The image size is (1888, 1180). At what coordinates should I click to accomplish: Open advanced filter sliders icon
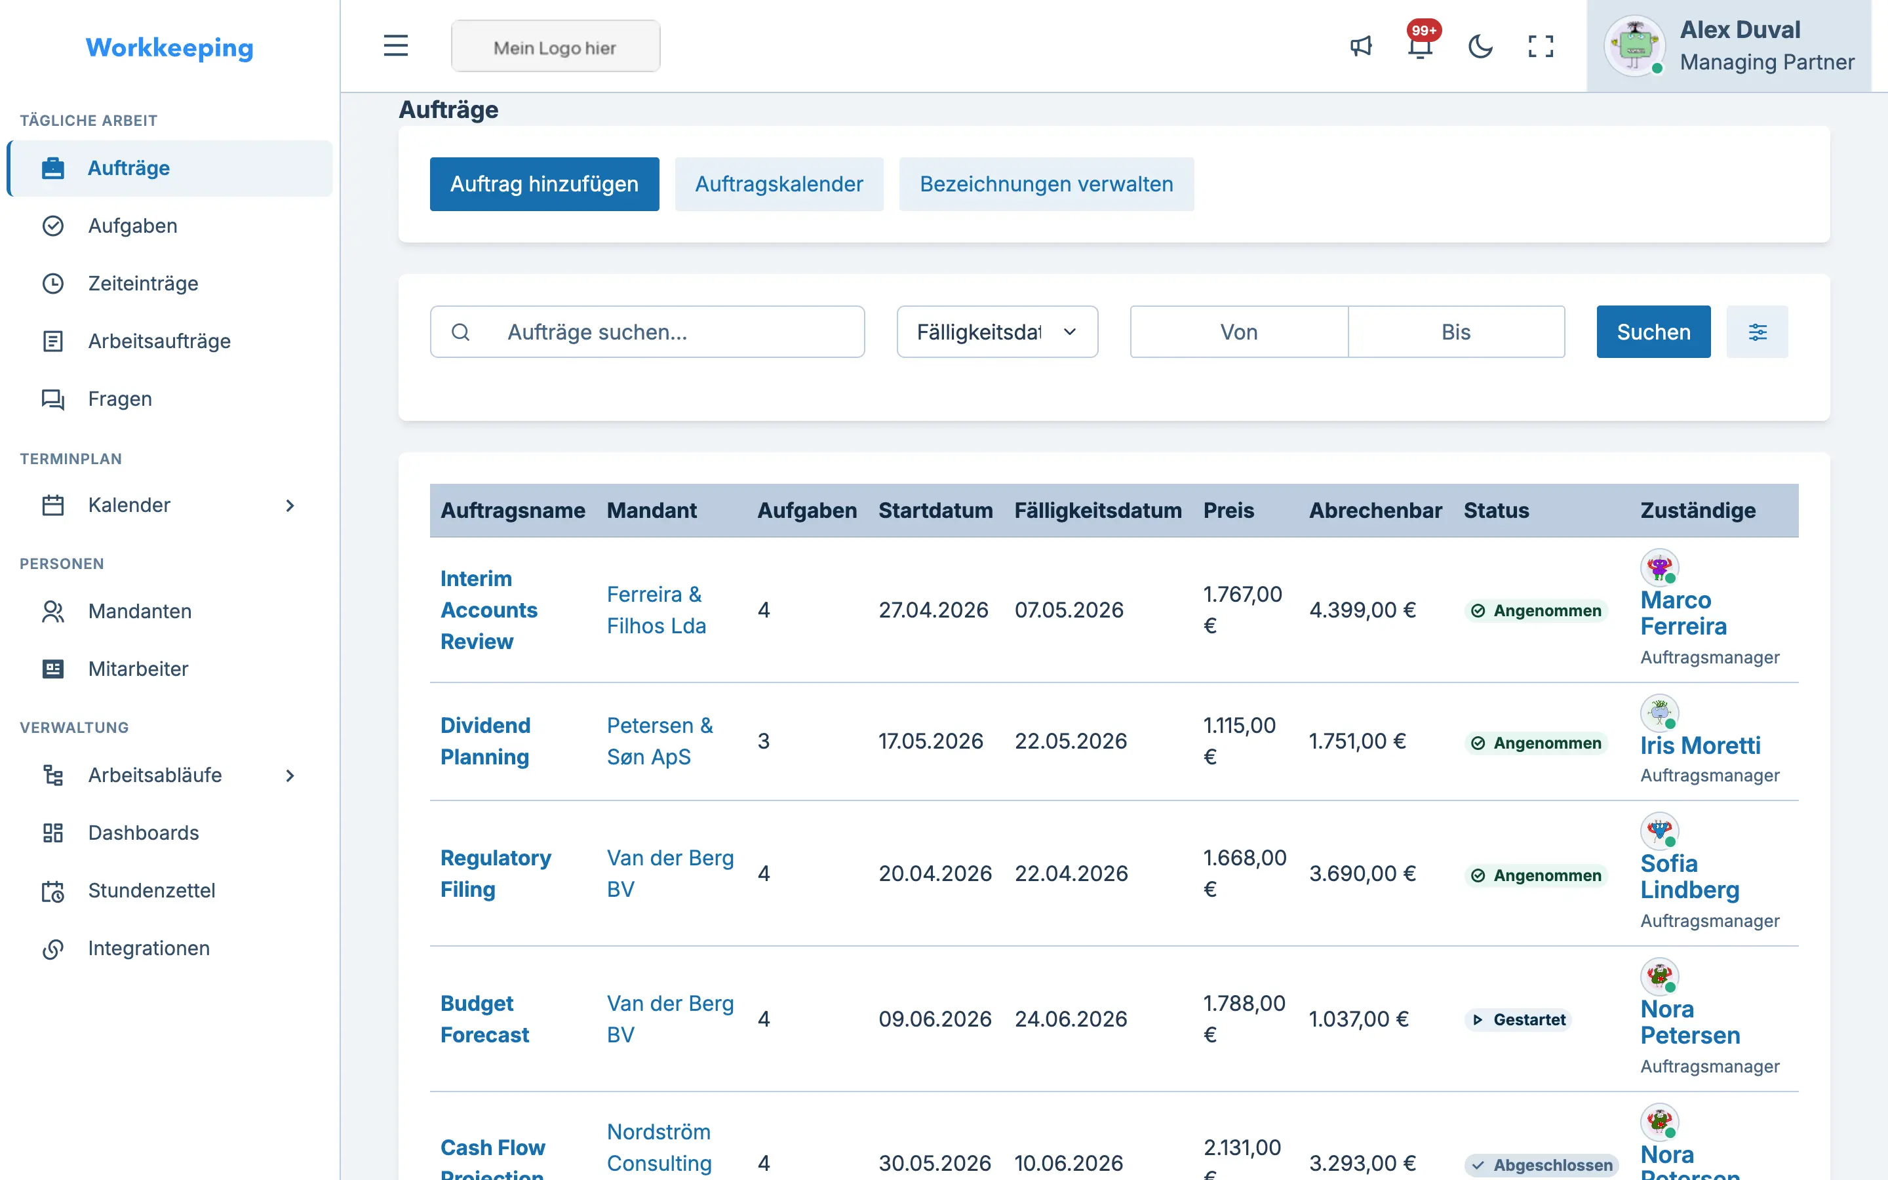[x=1757, y=332]
